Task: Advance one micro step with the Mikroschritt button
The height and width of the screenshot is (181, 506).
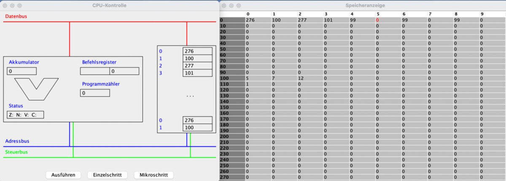Action: point(153,175)
